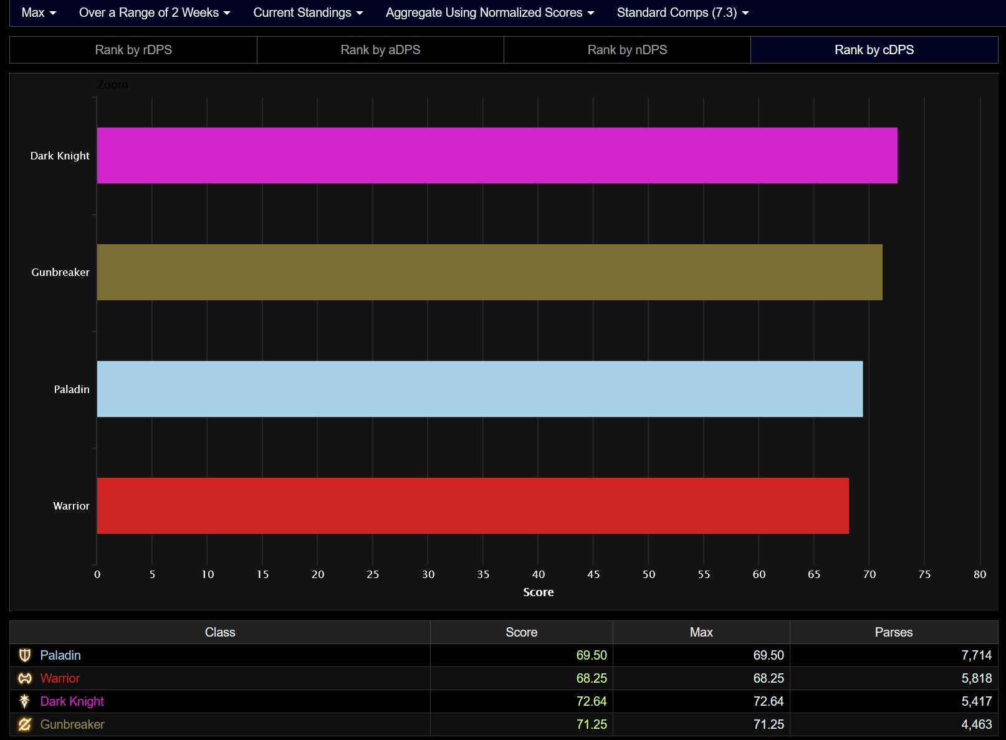Click the Dark Knight score 72.64 cell
The height and width of the screenshot is (740, 1006).
tap(522, 701)
